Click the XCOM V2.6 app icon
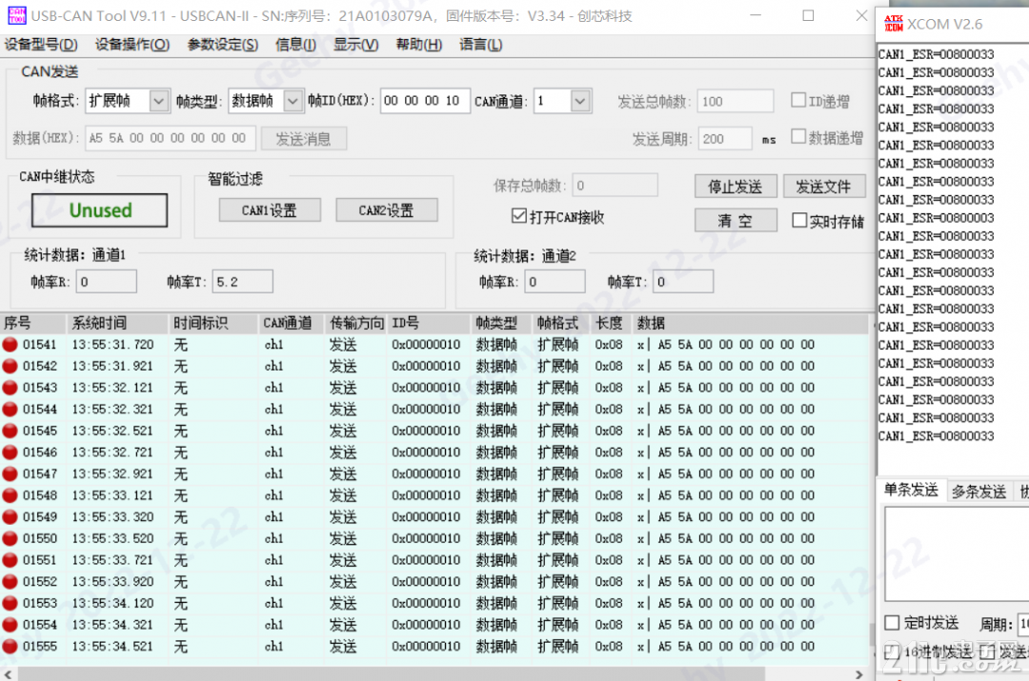1029x681 pixels. click(893, 24)
